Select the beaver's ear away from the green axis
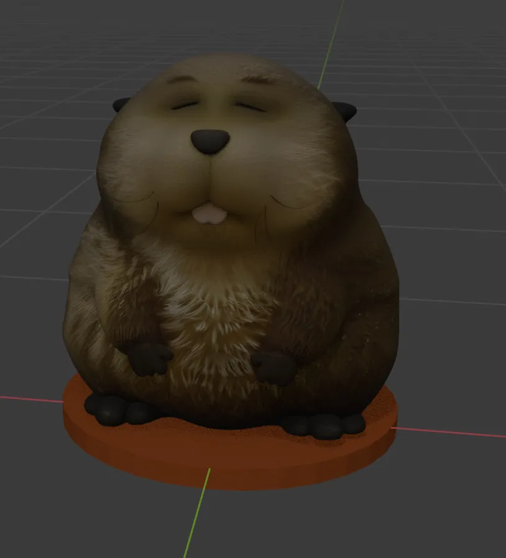 coord(121,104)
